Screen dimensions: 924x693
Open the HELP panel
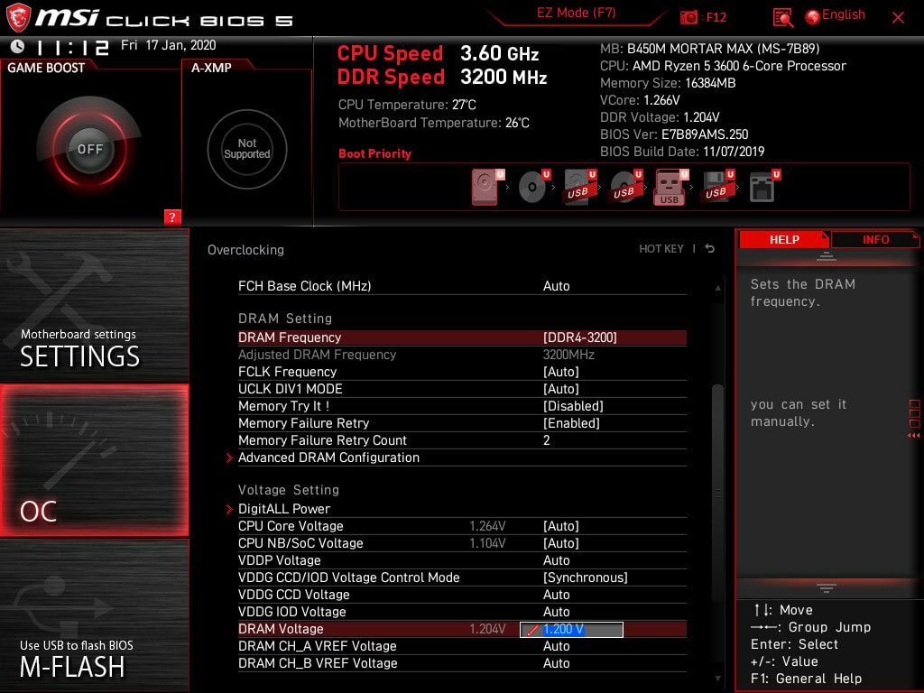[x=782, y=239]
